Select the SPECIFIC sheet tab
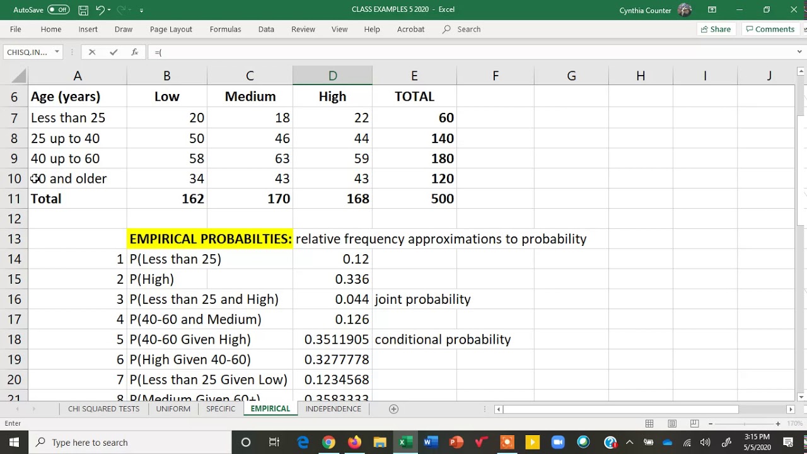The height and width of the screenshot is (454, 807). coord(221,409)
